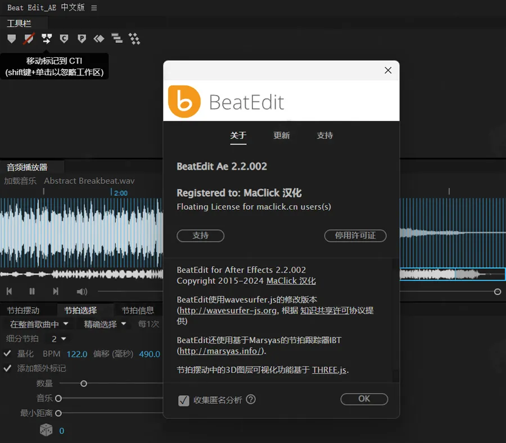Click the staggered layers icon in the toolbar

[x=116, y=39]
